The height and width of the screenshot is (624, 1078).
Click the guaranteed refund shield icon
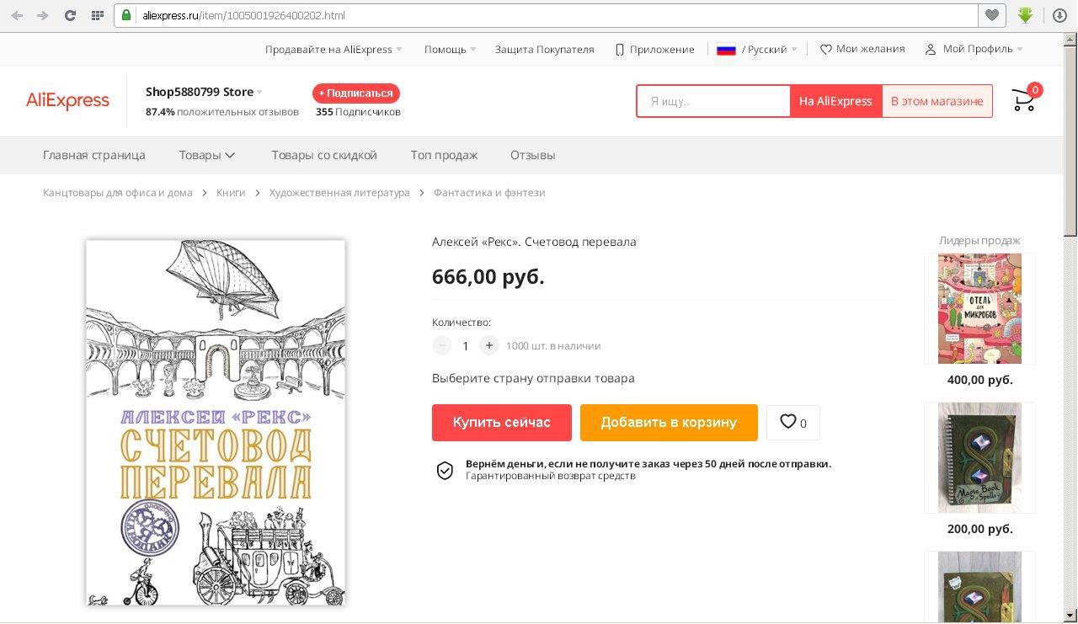[x=445, y=471]
